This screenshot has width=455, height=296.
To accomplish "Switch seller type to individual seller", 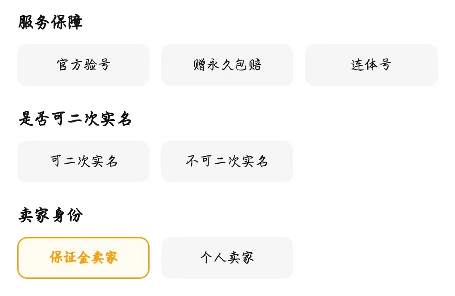I will 227,258.
